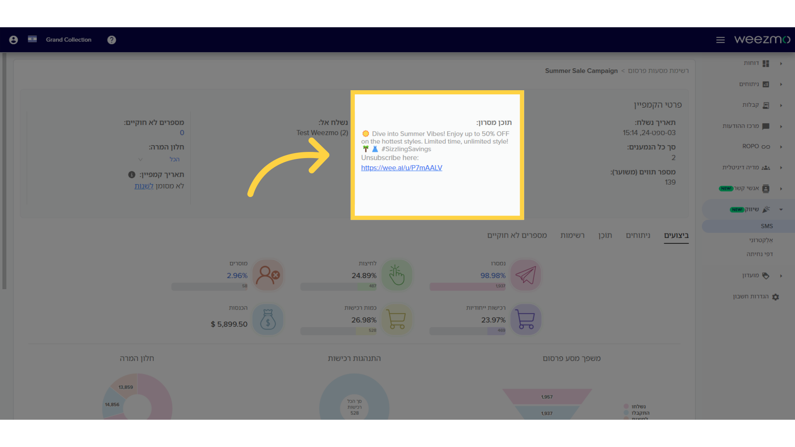Screen dimensions: 795x447
Task: Expand the קבלות sidebar section
Action: 781,105
